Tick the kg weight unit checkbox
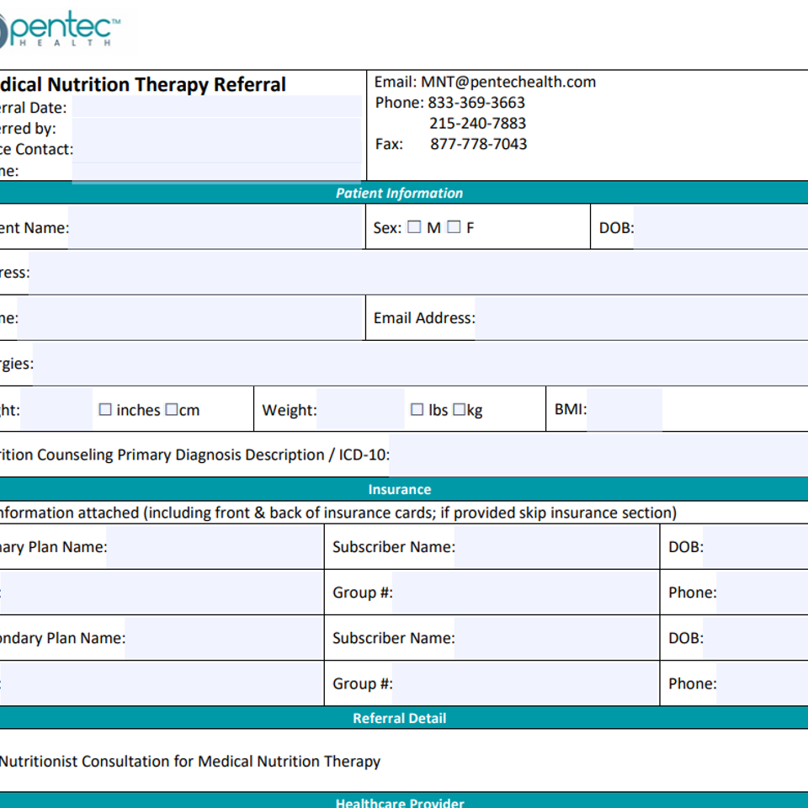Image resolution: width=808 pixels, height=808 pixels. pyautogui.click(x=459, y=410)
